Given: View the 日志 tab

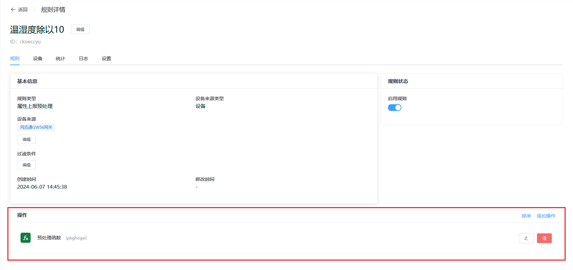Looking at the screenshot, I should [83, 59].
